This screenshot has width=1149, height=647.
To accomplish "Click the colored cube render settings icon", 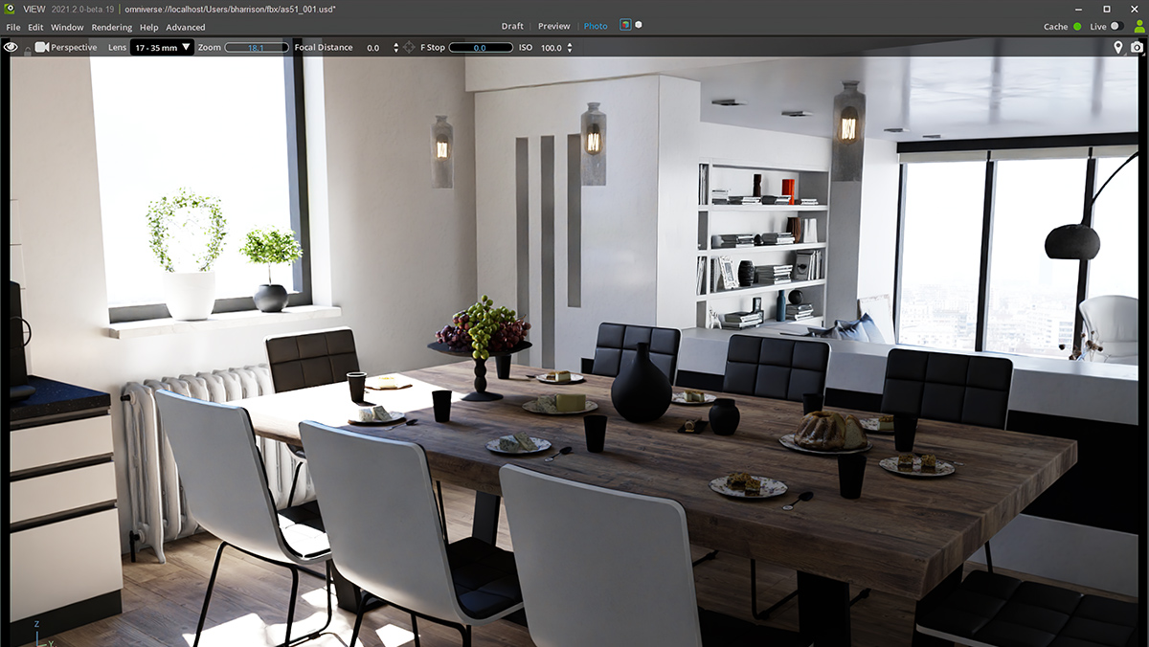I will 625,26.
